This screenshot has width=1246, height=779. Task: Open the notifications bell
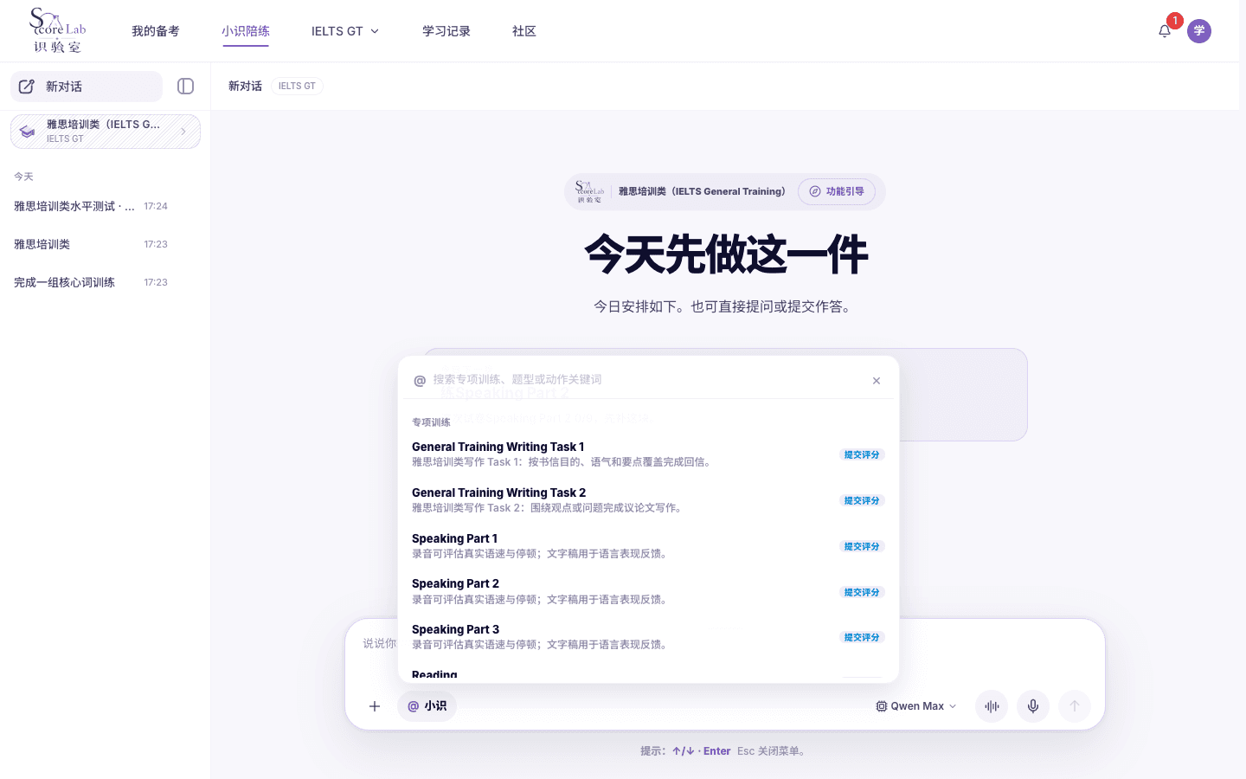coord(1165,31)
